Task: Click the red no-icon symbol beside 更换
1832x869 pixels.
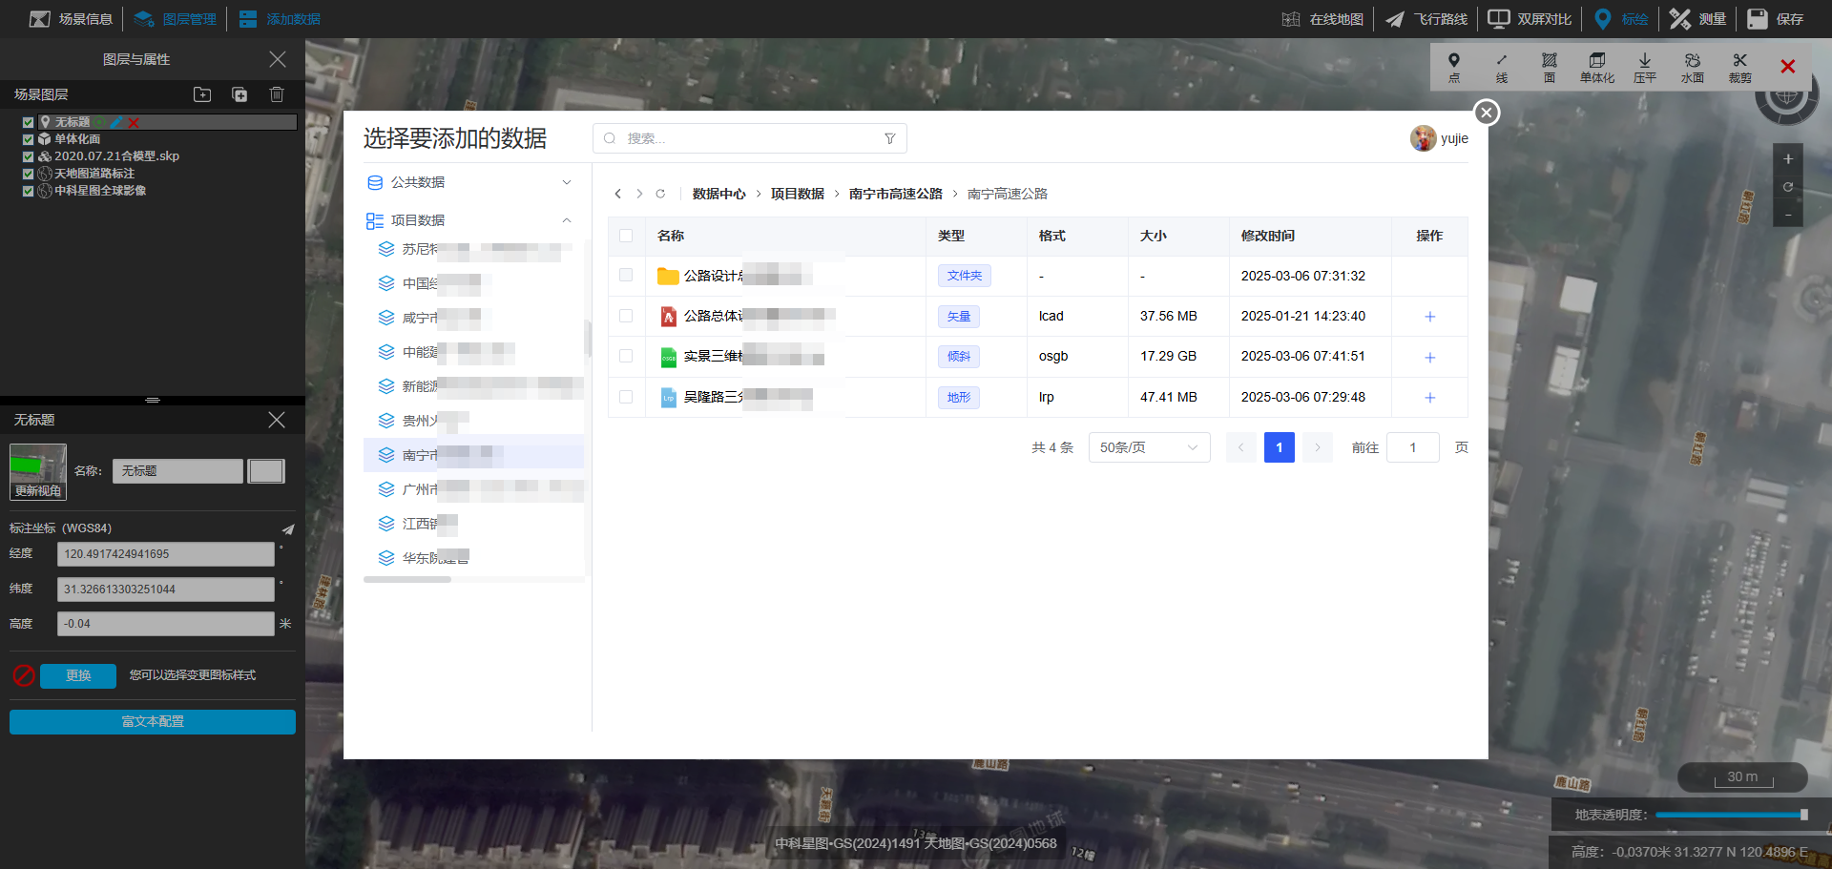Action: coord(24,675)
